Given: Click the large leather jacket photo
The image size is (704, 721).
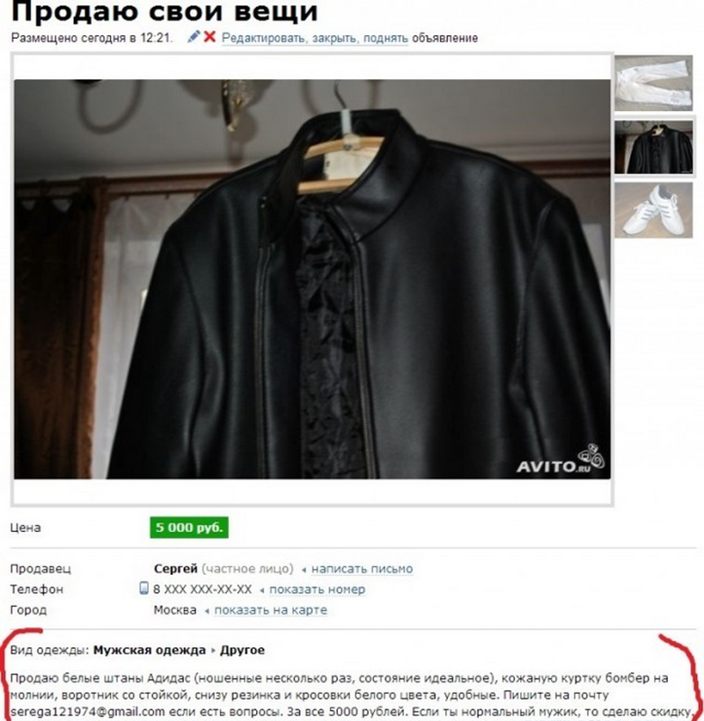Looking at the screenshot, I should tap(312, 279).
